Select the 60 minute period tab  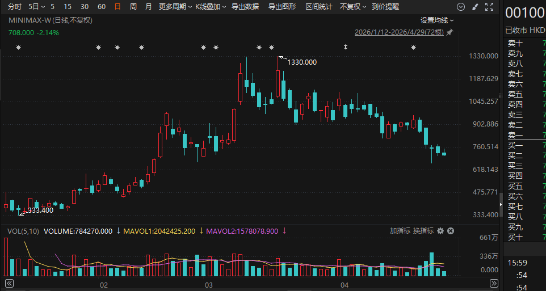102,7
